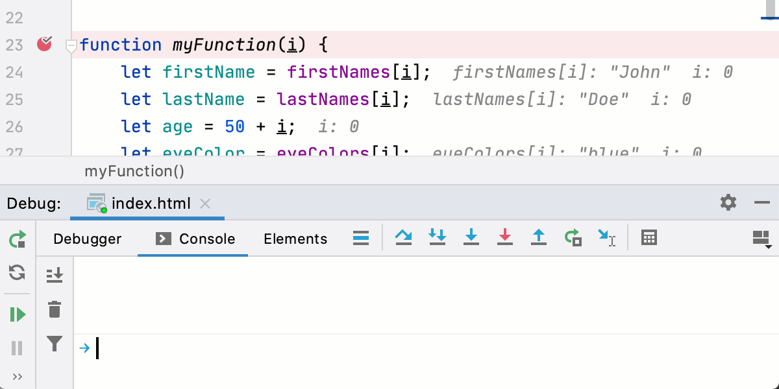Force step into with the red arrow
779x389 pixels.
point(505,238)
